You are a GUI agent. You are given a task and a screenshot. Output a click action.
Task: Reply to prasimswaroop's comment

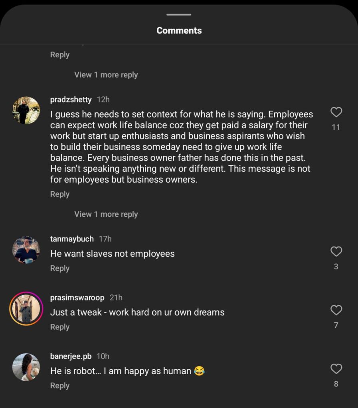point(60,327)
